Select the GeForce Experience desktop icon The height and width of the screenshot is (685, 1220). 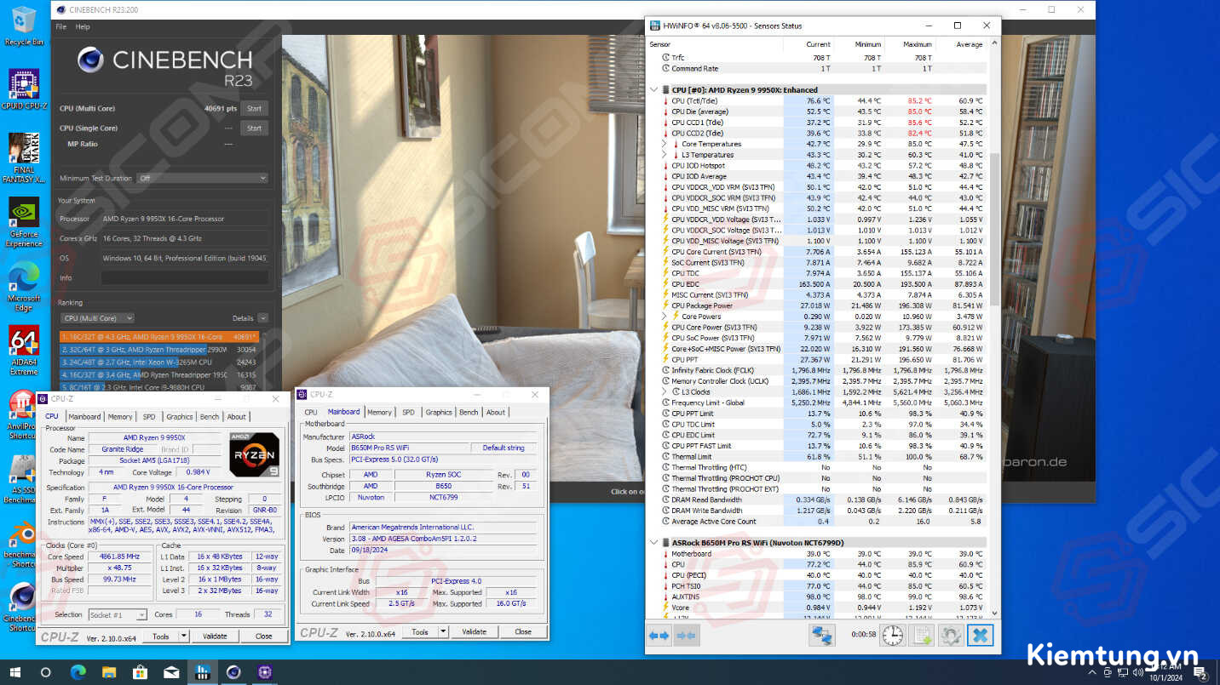[x=24, y=223]
